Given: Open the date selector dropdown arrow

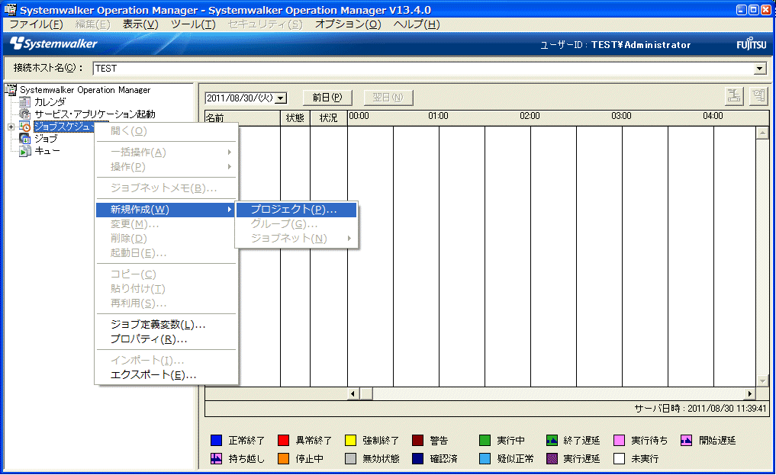Looking at the screenshot, I should [281, 98].
